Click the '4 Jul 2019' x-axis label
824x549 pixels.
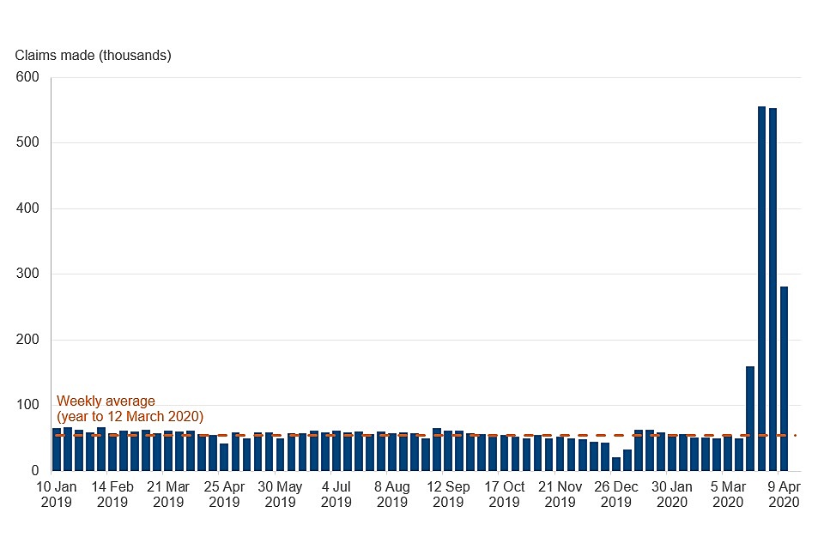point(336,494)
